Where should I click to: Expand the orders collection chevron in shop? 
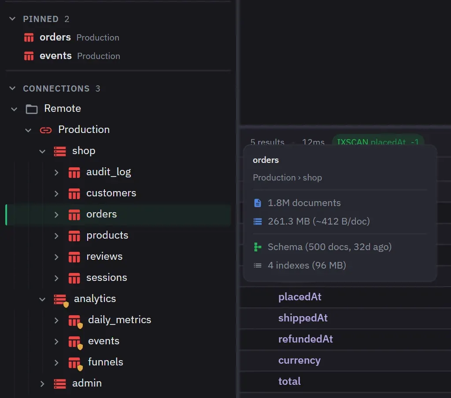tap(56, 215)
